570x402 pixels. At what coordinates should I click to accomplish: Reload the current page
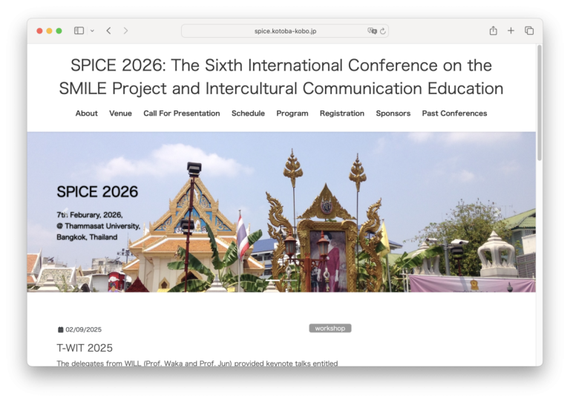pyautogui.click(x=383, y=31)
